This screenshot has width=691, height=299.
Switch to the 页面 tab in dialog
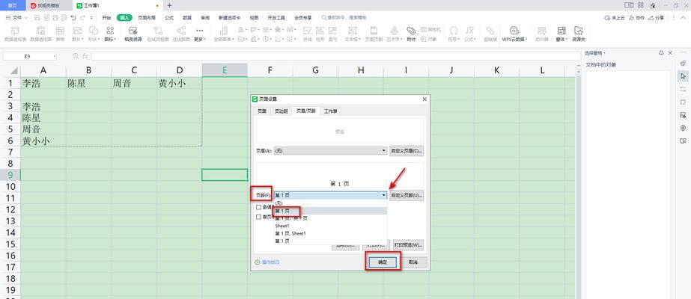tap(262, 111)
